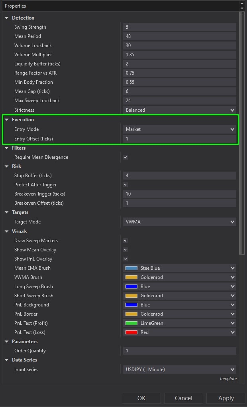Toggle Draw Sweep Markers
The width and height of the screenshot is (247, 407).
(x=125, y=241)
